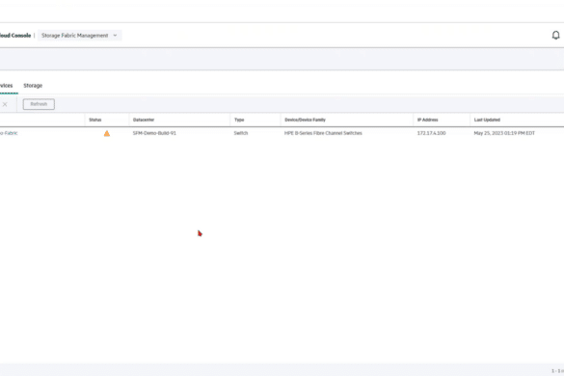The image size is (564, 376).
Task: Switch to the Storage tab
Action: pyautogui.click(x=33, y=86)
